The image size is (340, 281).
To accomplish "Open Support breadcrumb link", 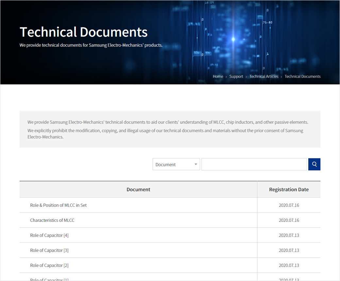I will click(236, 76).
